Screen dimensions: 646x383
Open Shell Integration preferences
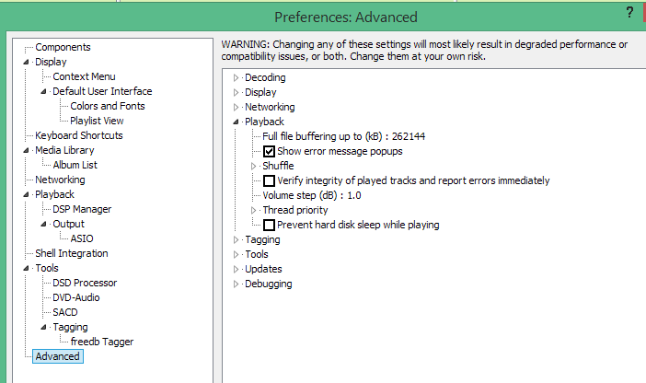click(71, 253)
